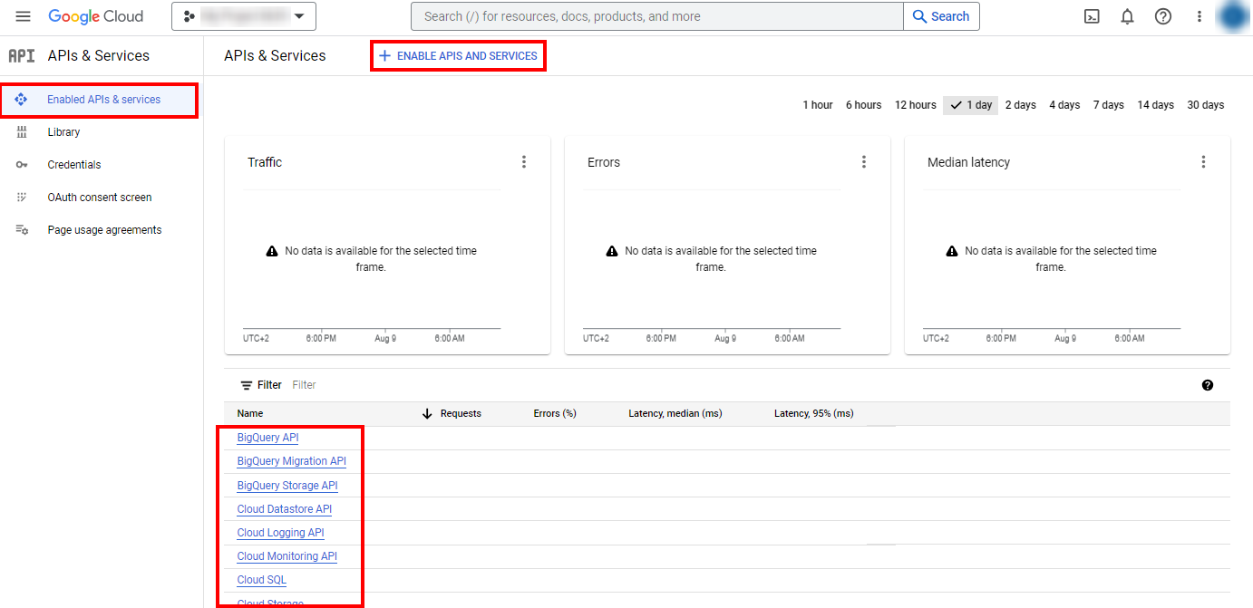This screenshot has height=608, width=1253.
Task: Open Library in the sidebar
Action: 63,132
